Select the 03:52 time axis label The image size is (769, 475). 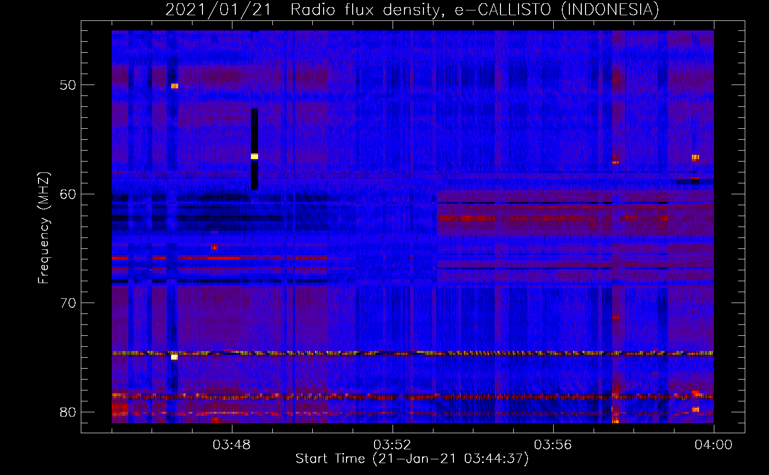coord(392,445)
